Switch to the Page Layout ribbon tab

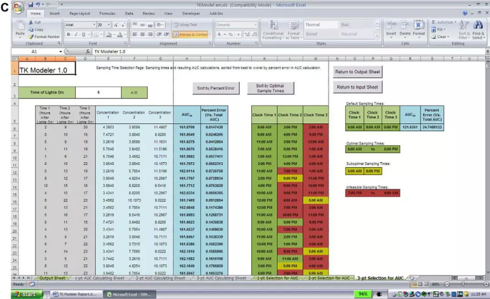(80, 14)
